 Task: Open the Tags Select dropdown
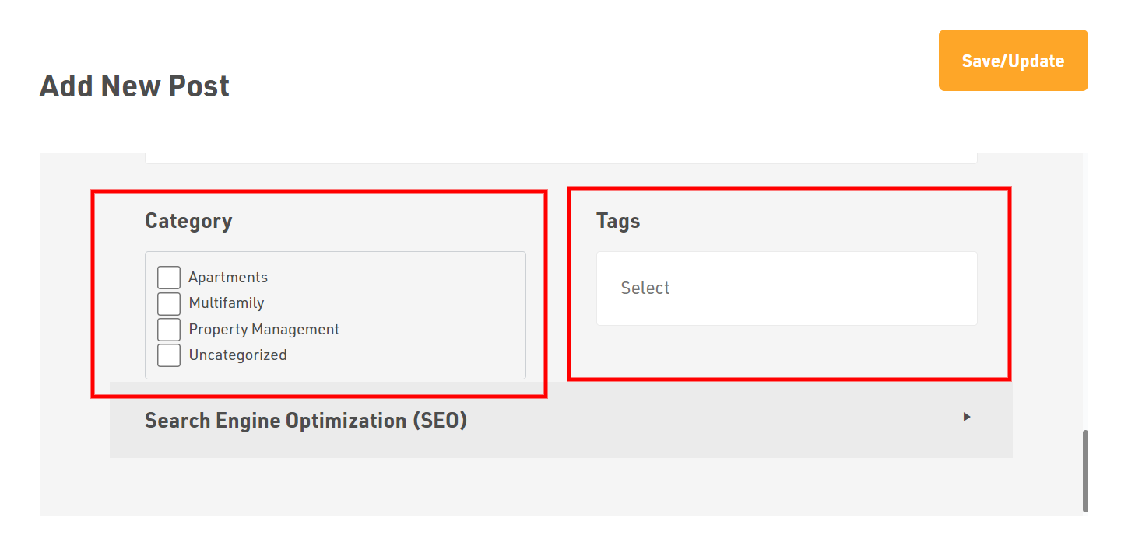pos(786,288)
